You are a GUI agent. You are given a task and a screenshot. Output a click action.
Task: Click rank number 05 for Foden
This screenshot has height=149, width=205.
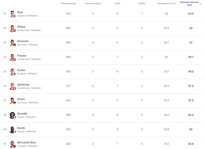5,72
